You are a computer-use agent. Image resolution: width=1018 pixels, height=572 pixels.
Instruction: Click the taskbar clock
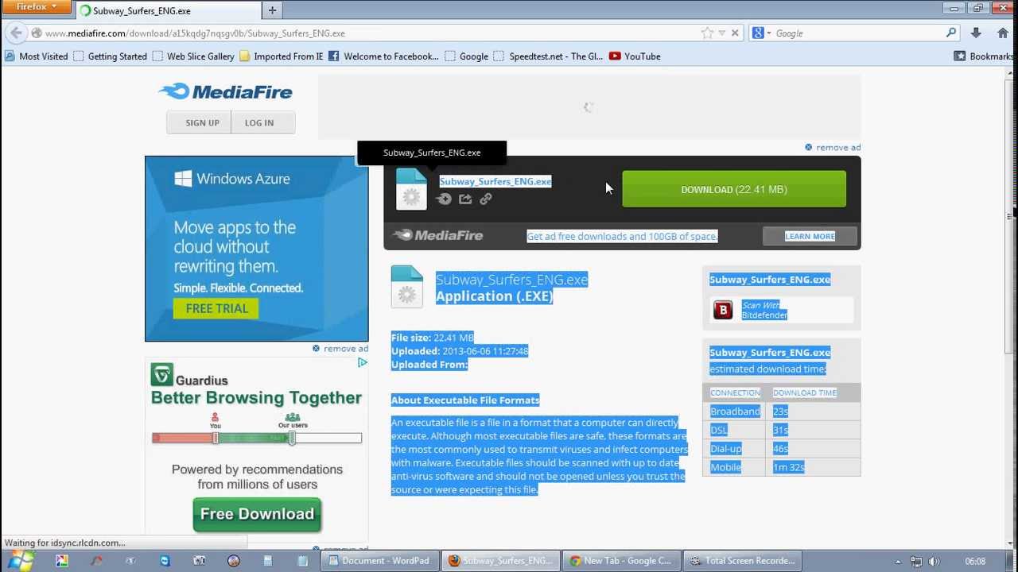pos(975,562)
